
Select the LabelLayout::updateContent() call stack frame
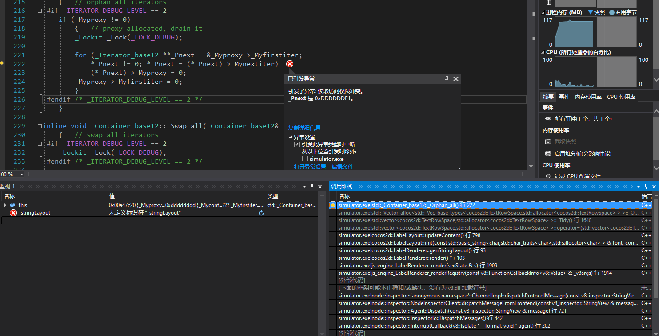[488, 235]
